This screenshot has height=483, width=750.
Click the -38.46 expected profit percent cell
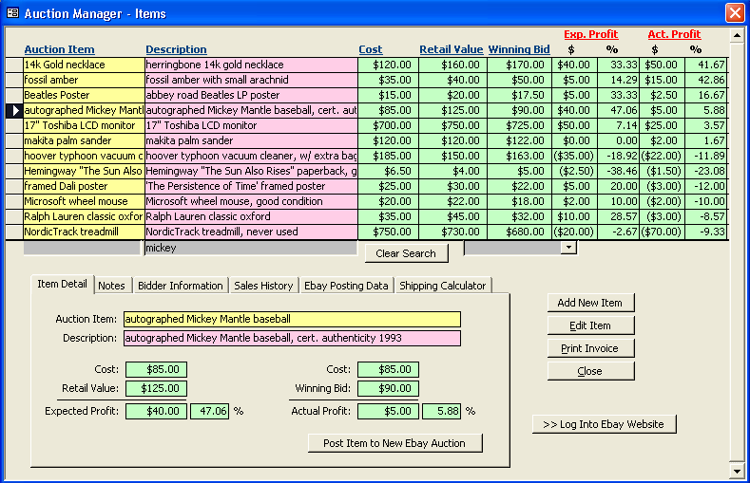click(x=618, y=171)
